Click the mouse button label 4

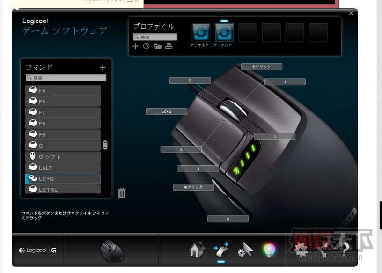click(198, 169)
